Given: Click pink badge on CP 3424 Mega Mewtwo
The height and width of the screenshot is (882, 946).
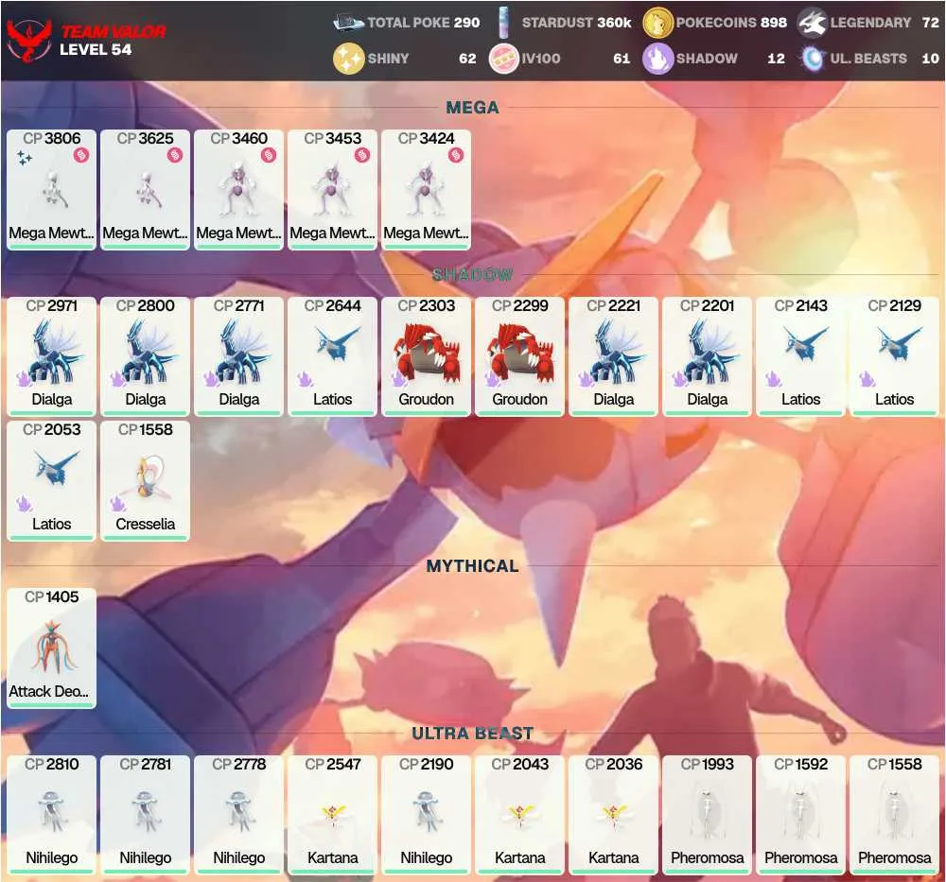Looking at the screenshot, I should (x=456, y=156).
